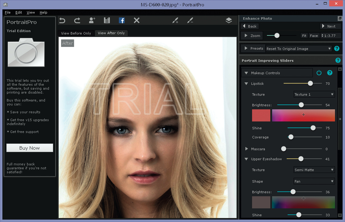The width and height of the screenshot is (345, 222).
Task: Select the brush with plus tool
Action: point(175,21)
